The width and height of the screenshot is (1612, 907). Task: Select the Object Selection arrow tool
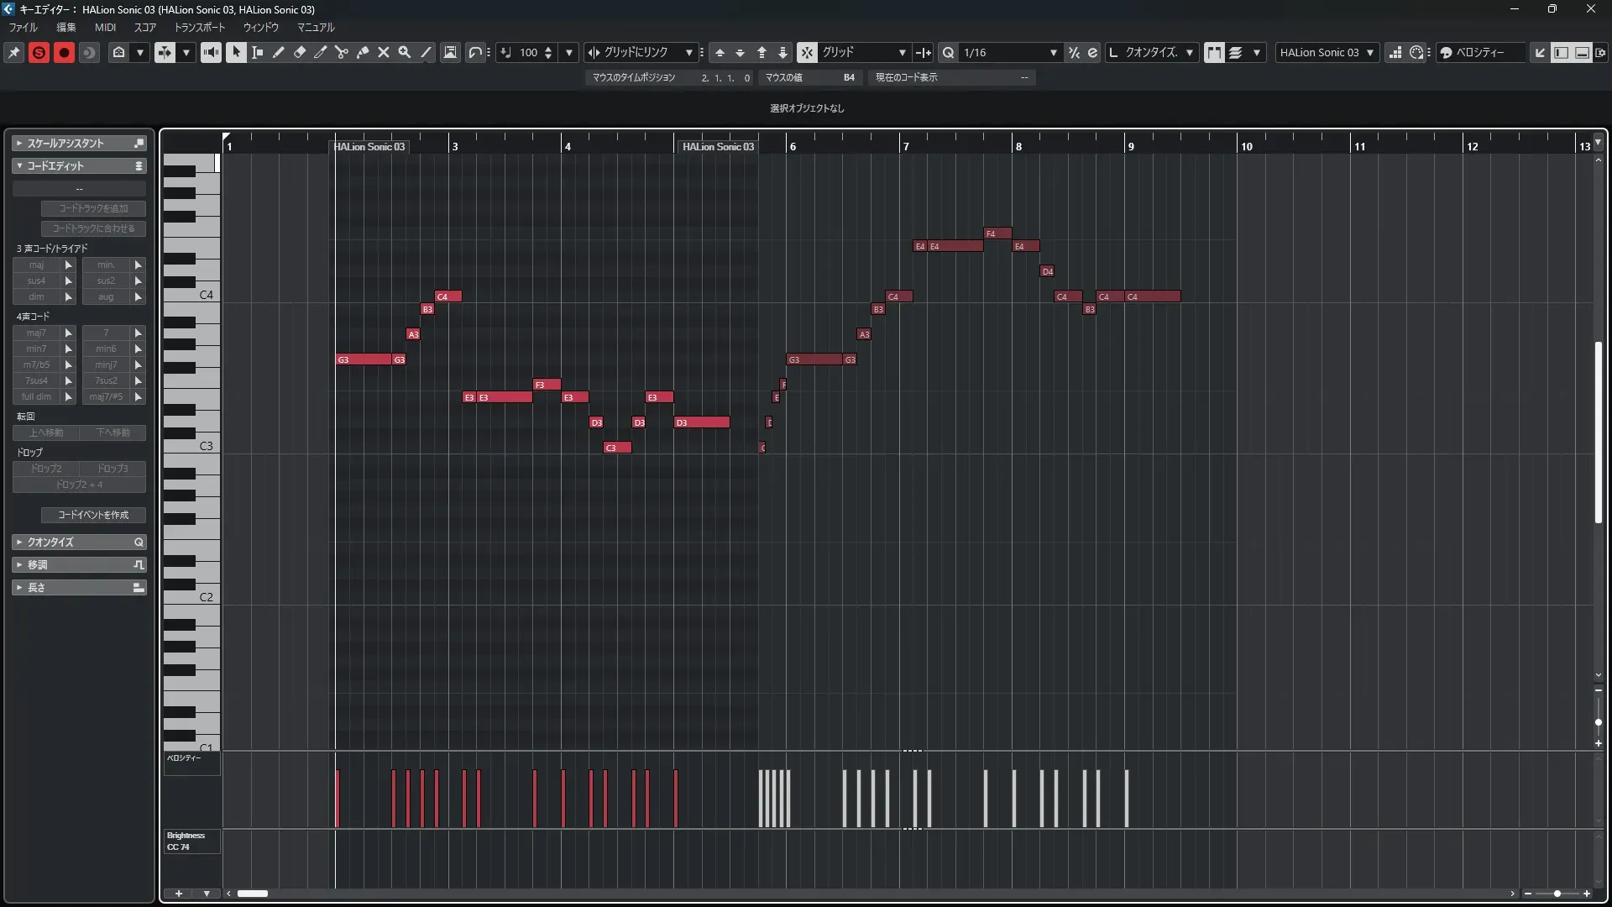point(237,53)
